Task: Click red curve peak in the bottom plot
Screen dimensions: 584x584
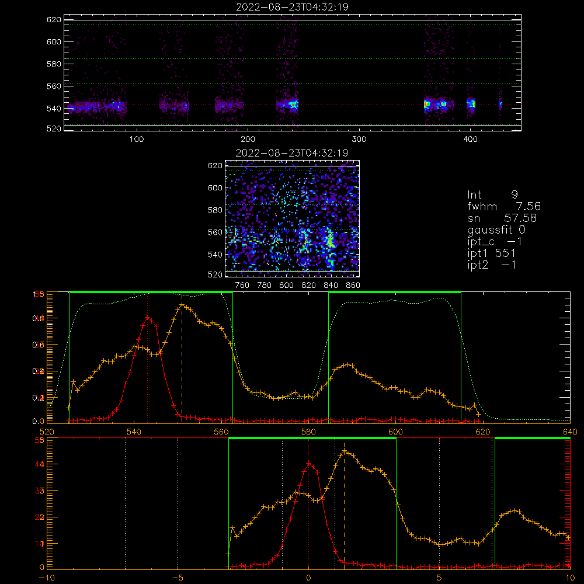Action: (309, 464)
